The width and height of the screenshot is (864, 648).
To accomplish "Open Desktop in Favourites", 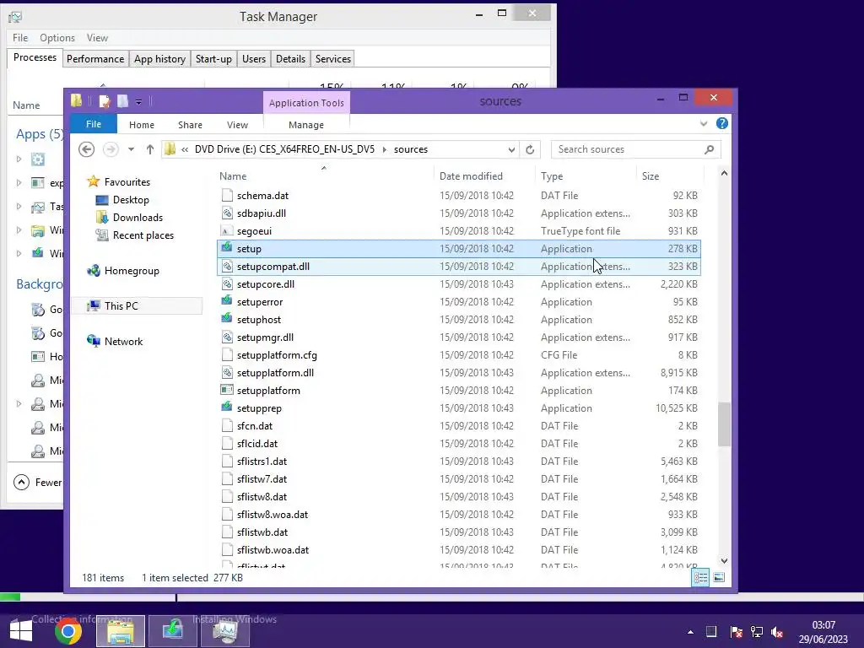I will tap(131, 199).
